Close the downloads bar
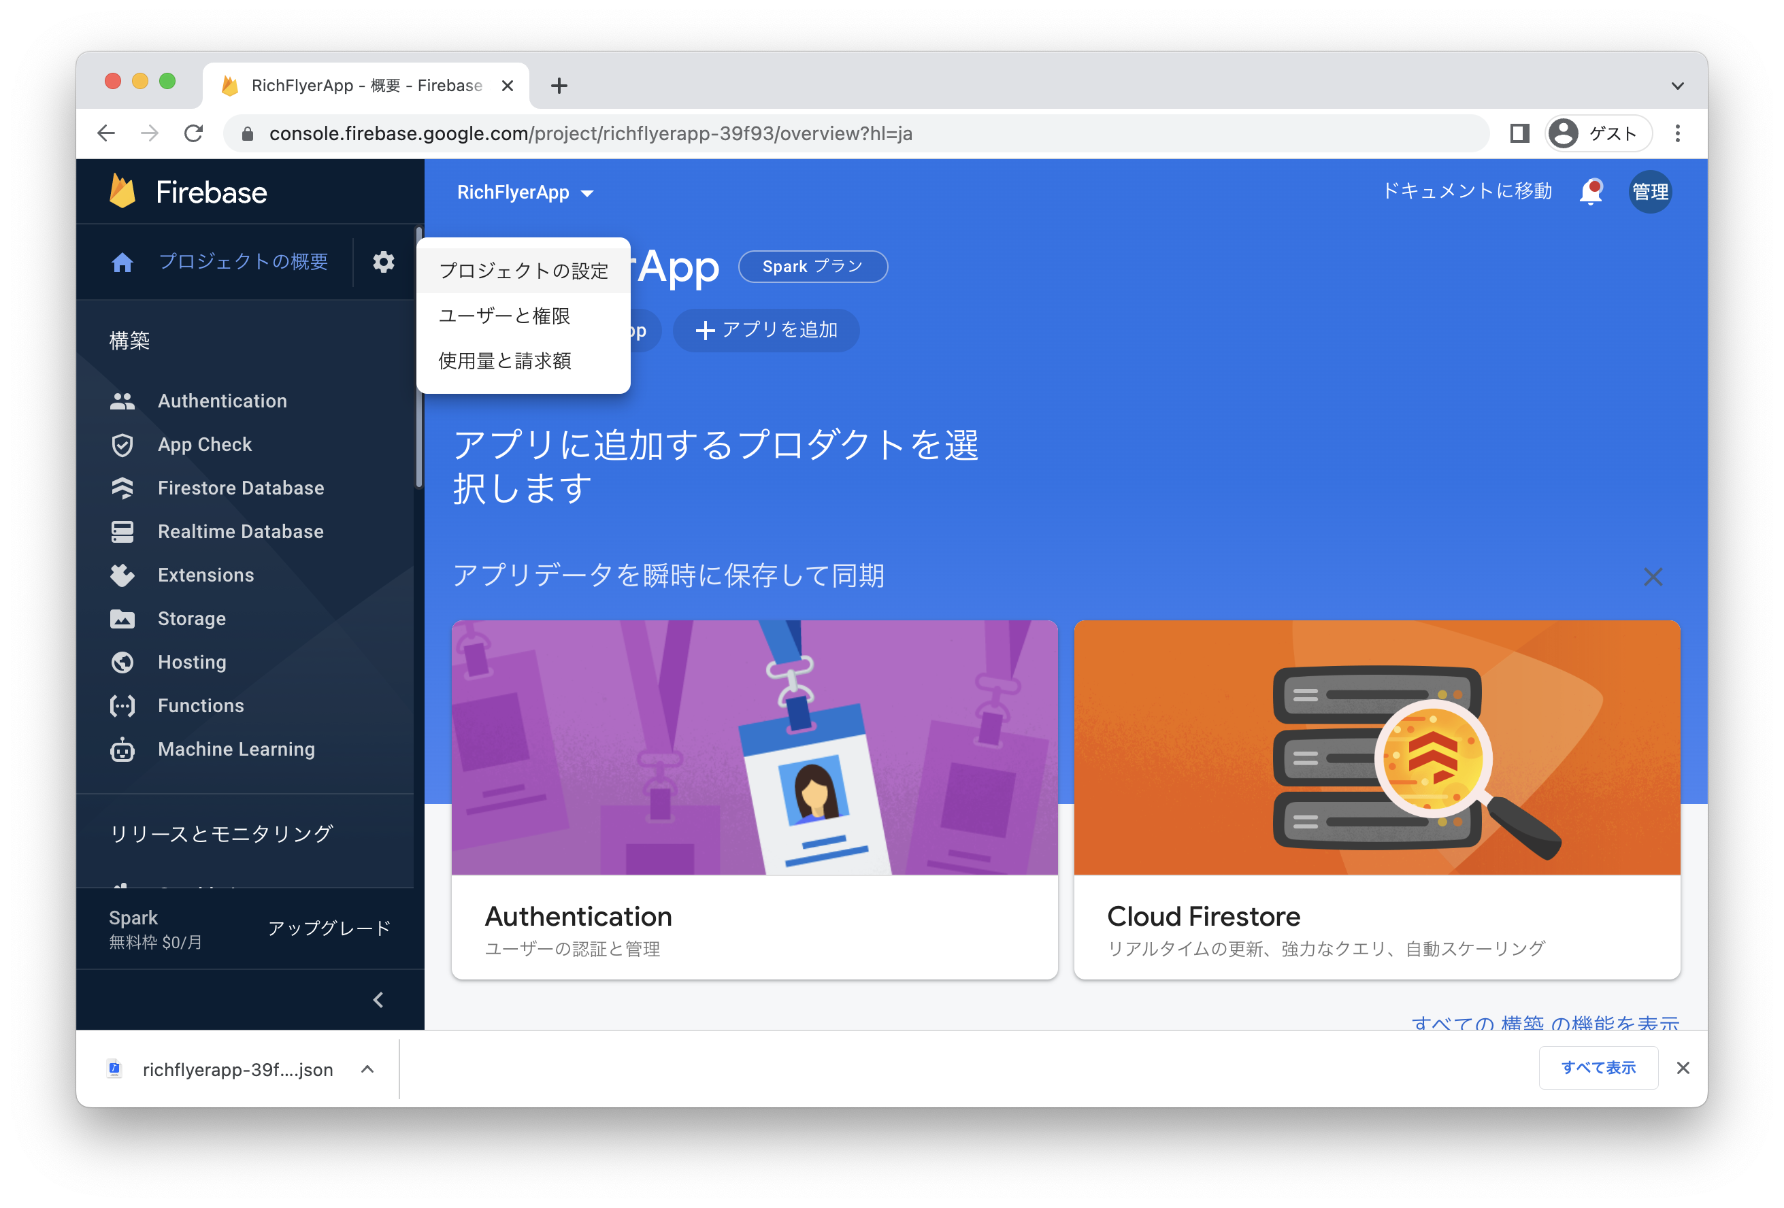The image size is (1784, 1208). point(1683,1068)
